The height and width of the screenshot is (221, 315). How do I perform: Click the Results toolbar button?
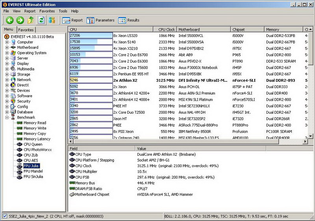[129, 20]
